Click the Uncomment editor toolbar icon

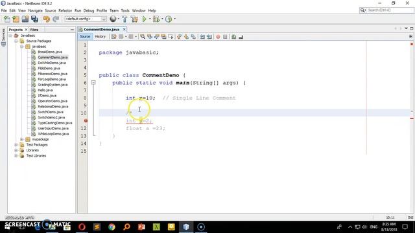pyautogui.click(x=241, y=37)
